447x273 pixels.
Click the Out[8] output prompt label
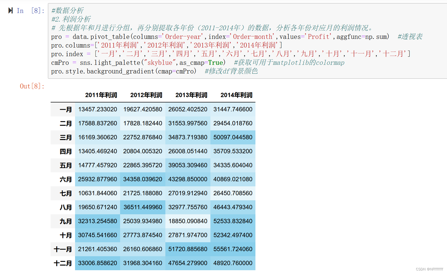(x=32, y=86)
